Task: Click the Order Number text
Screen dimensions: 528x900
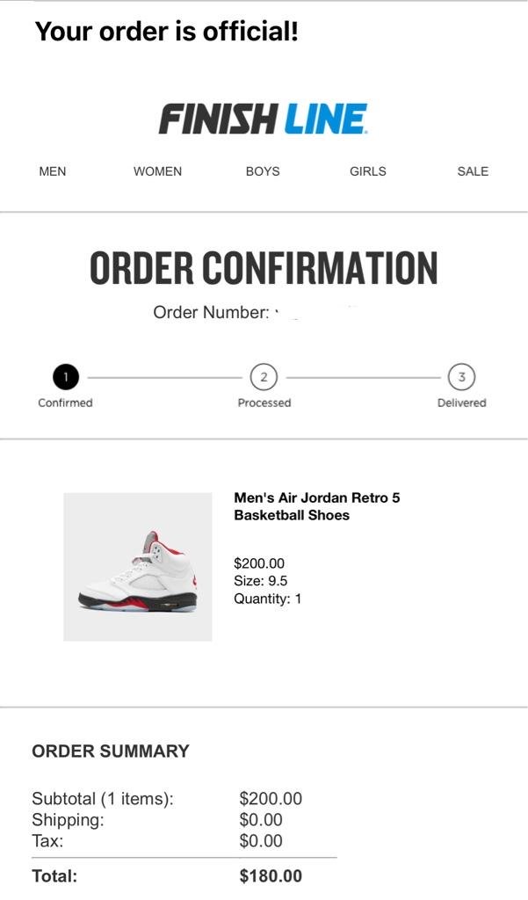Action: tap(211, 312)
